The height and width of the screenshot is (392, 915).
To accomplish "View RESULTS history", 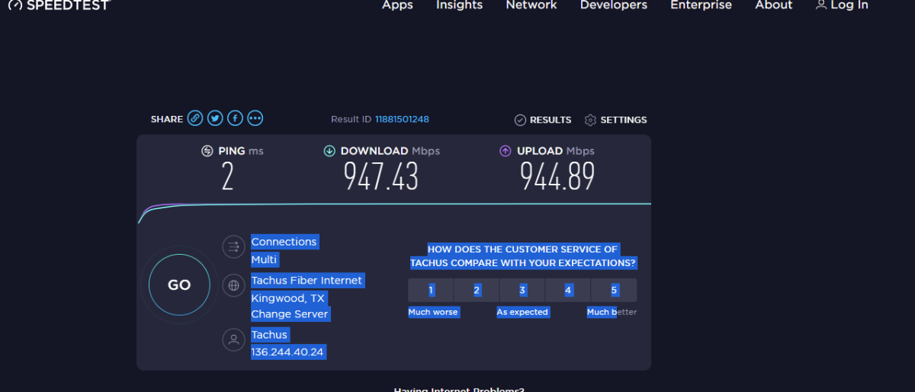I will (543, 120).
